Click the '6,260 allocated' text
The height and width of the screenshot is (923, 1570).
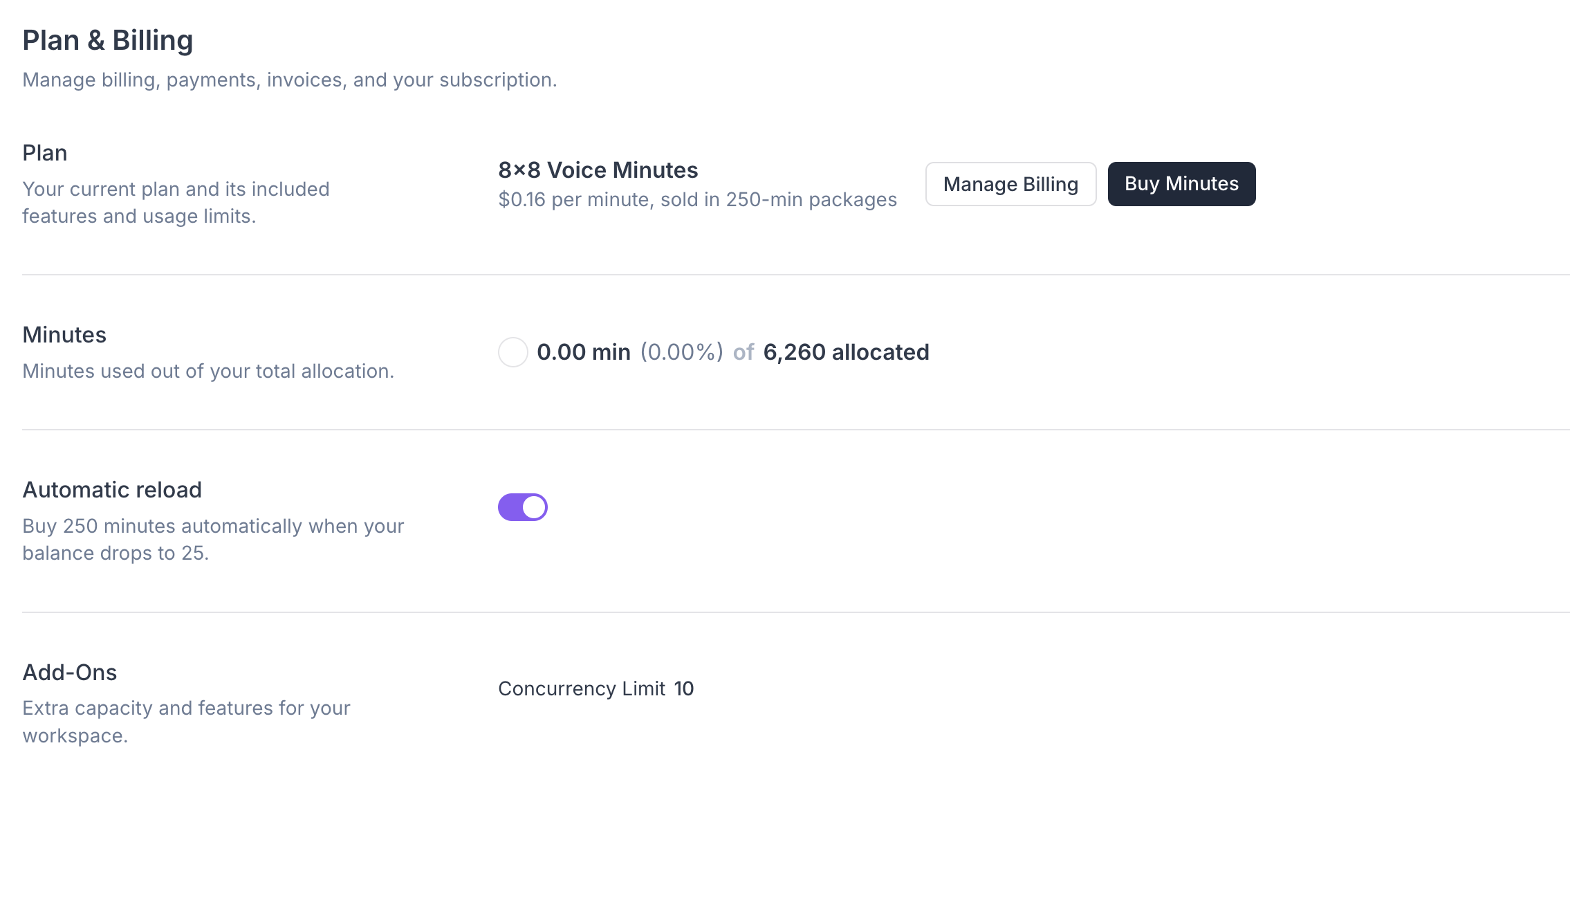(846, 352)
